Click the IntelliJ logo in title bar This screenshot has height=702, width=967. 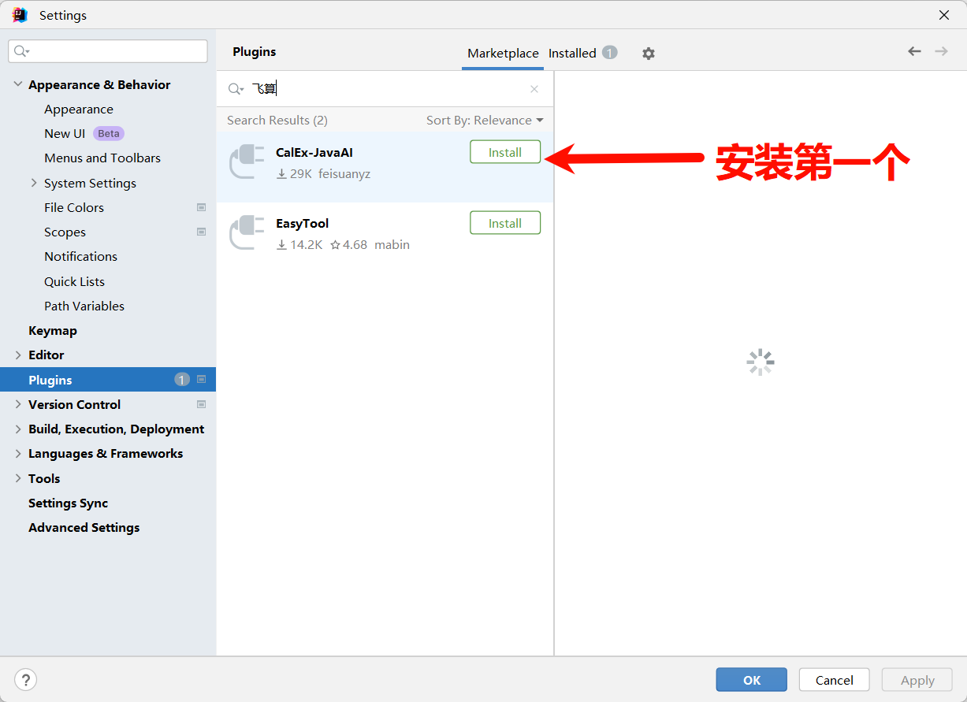coord(20,15)
